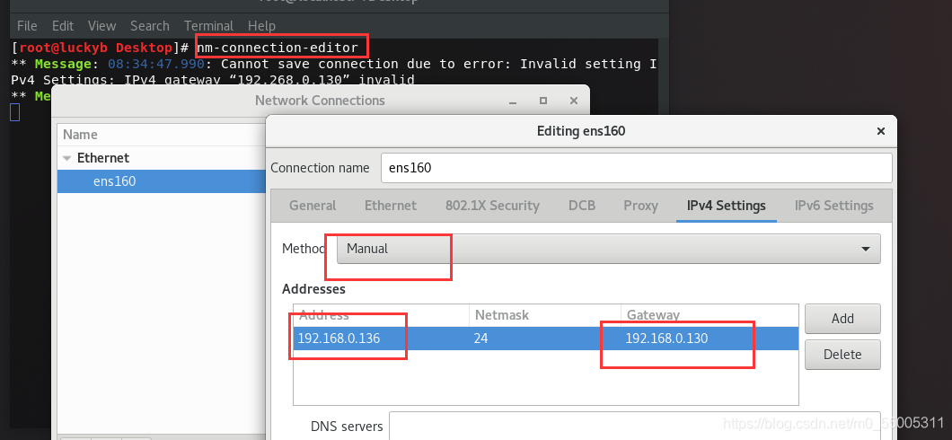This screenshot has height=440, width=952.
Task: Close the Network Connections window
Action: click(x=574, y=101)
